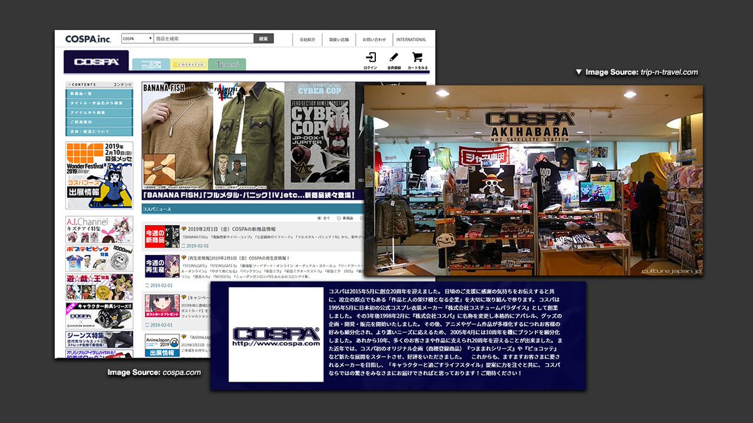The height and width of the screenshot is (423, 753).
Task: Select the 全て news filter radio
Action: pyautogui.click(x=319, y=217)
